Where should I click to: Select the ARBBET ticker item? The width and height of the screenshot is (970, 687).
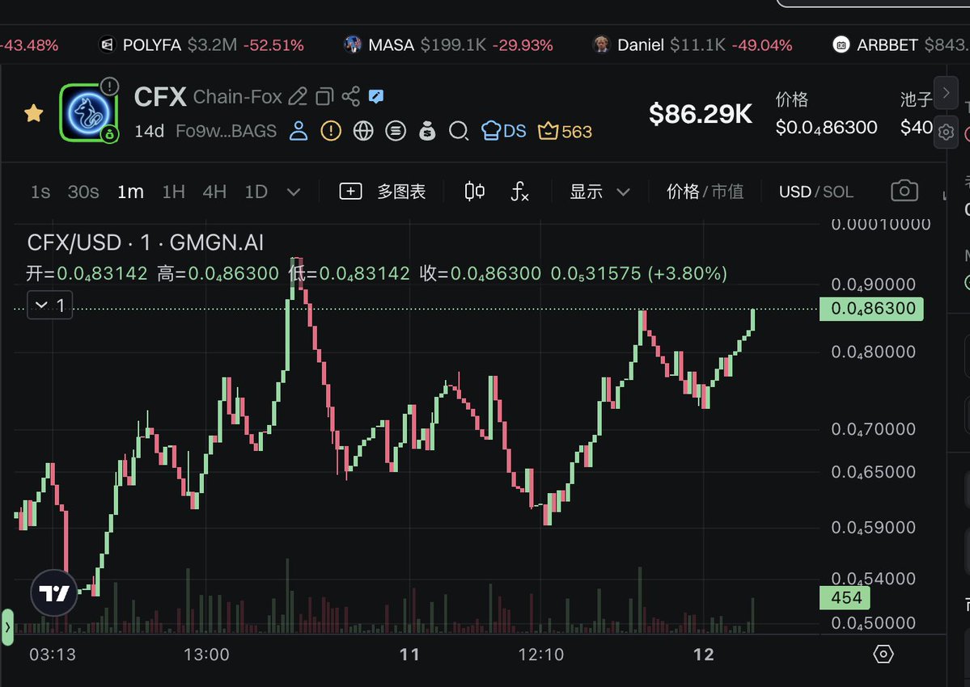900,45
